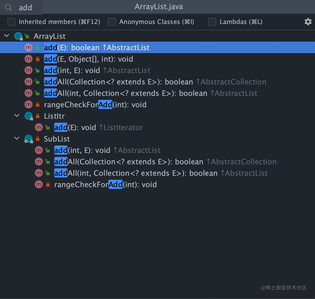The width and height of the screenshot is (315, 299).
Task: Select SubList's addAll(Collection) method entry
Action: [128, 162]
